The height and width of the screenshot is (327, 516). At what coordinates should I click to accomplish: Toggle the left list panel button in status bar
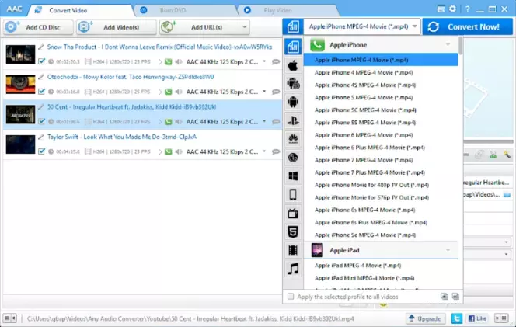pos(9,318)
